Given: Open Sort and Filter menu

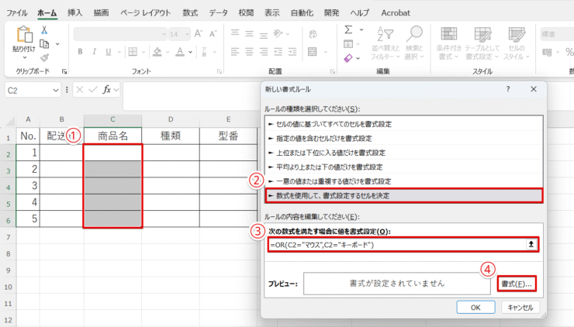Looking at the screenshot, I should (385, 43).
